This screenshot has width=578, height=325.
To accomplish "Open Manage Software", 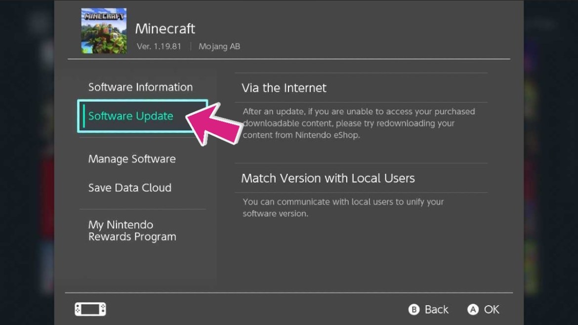I will point(132,159).
